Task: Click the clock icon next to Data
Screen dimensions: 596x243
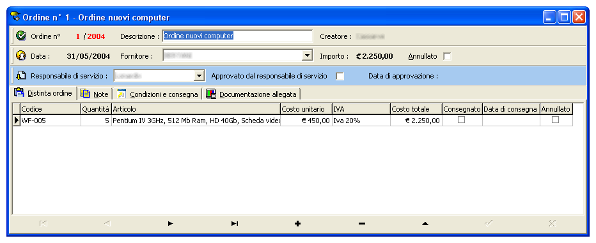Action: tap(21, 55)
